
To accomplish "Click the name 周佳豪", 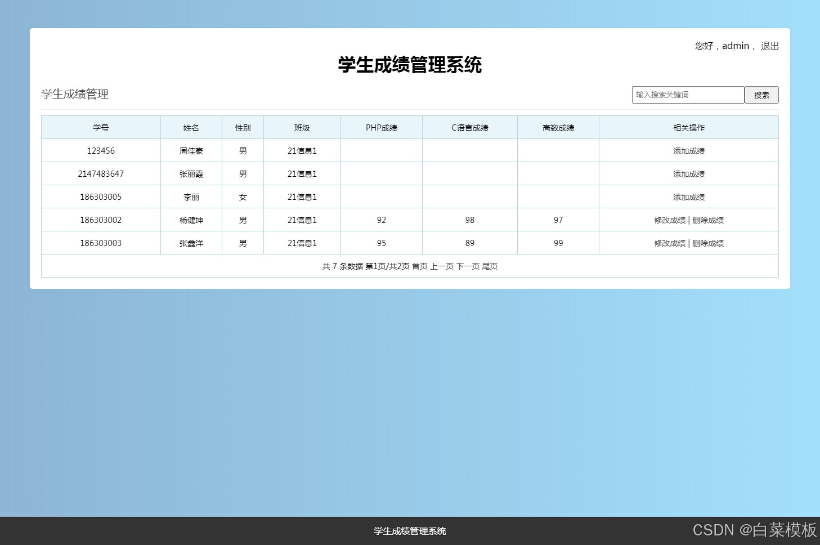I will (x=191, y=151).
